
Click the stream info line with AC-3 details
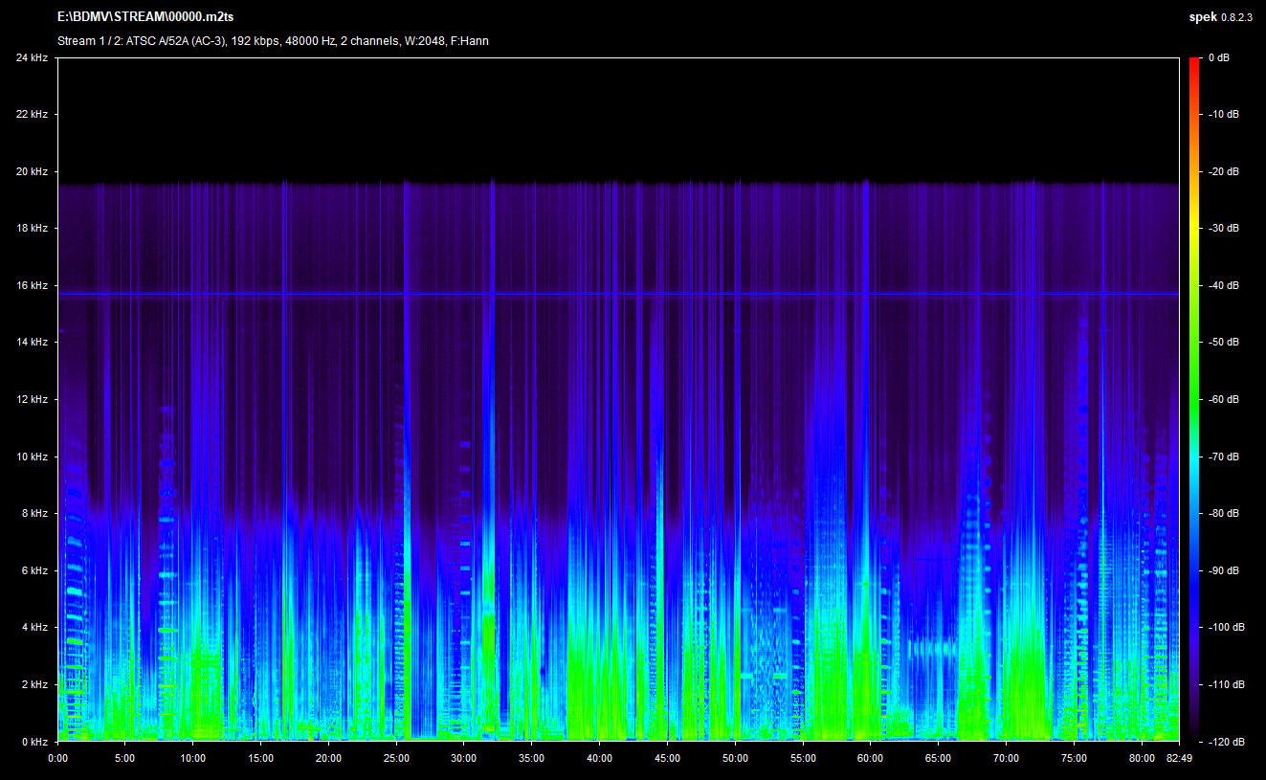tap(274, 41)
